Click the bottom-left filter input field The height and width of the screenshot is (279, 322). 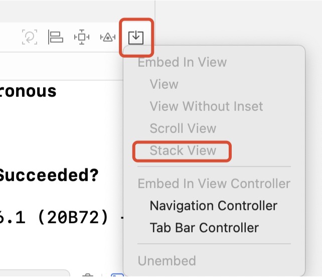click(x=35, y=275)
